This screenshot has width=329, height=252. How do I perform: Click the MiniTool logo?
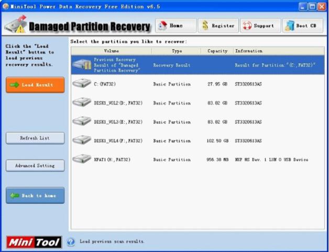(x=34, y=242)
